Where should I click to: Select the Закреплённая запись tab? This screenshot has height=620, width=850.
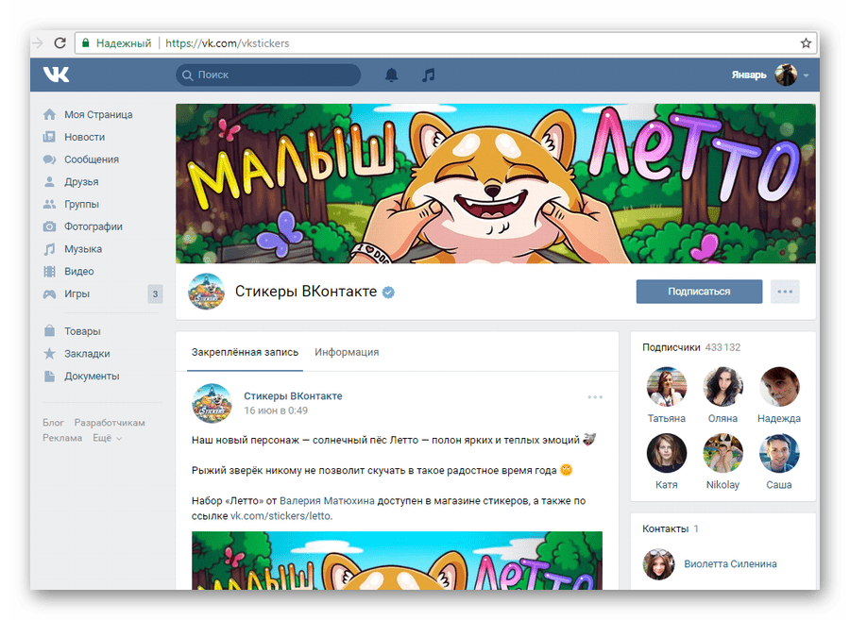point(245,352)
